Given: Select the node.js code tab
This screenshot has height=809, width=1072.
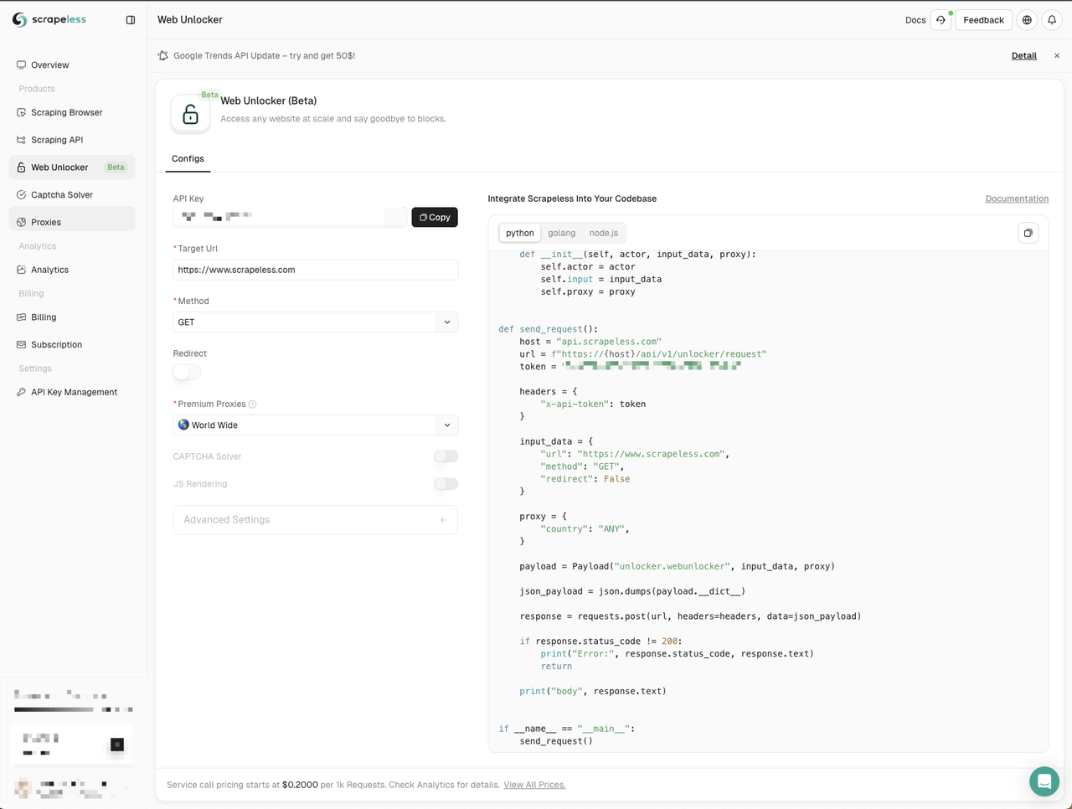Looking at the screenshot, I should point(603,233).
